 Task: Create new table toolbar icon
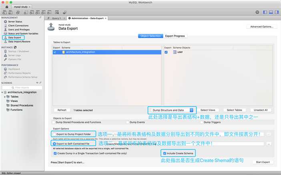pos(32,12)
